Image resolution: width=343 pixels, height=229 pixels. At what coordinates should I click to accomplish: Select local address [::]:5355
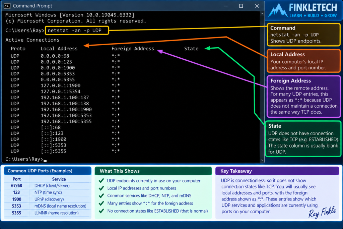[54, 151]
